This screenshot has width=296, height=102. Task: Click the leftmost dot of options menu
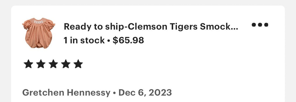[254, 25]
